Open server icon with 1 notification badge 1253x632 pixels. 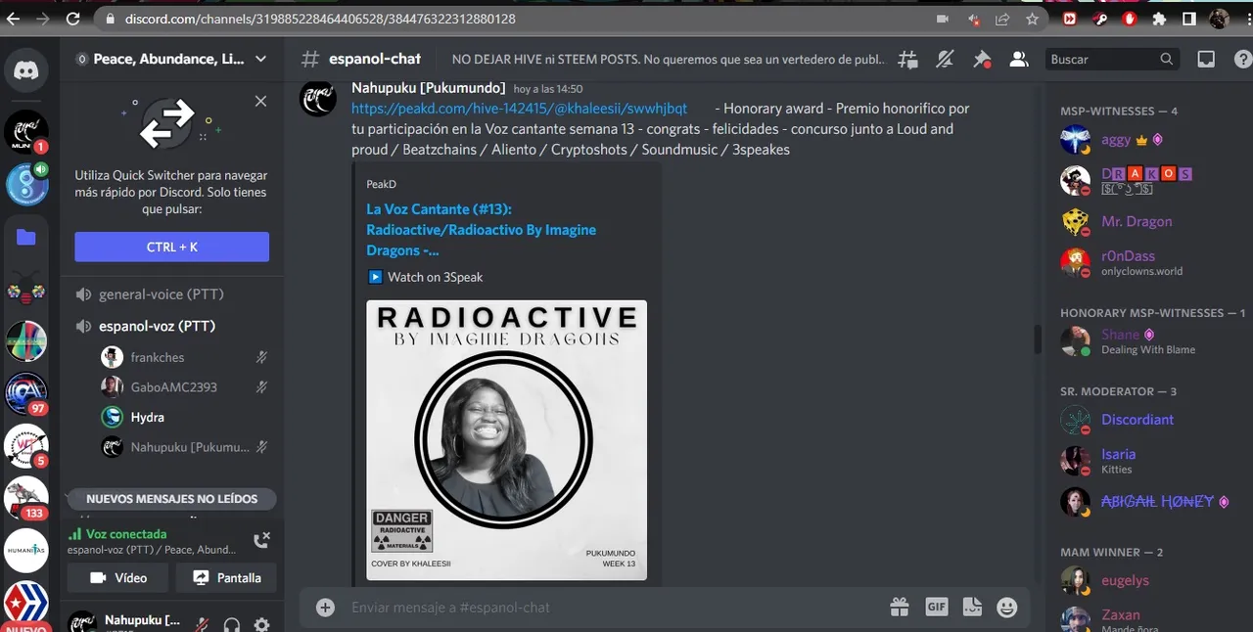(x=26, y=132)
